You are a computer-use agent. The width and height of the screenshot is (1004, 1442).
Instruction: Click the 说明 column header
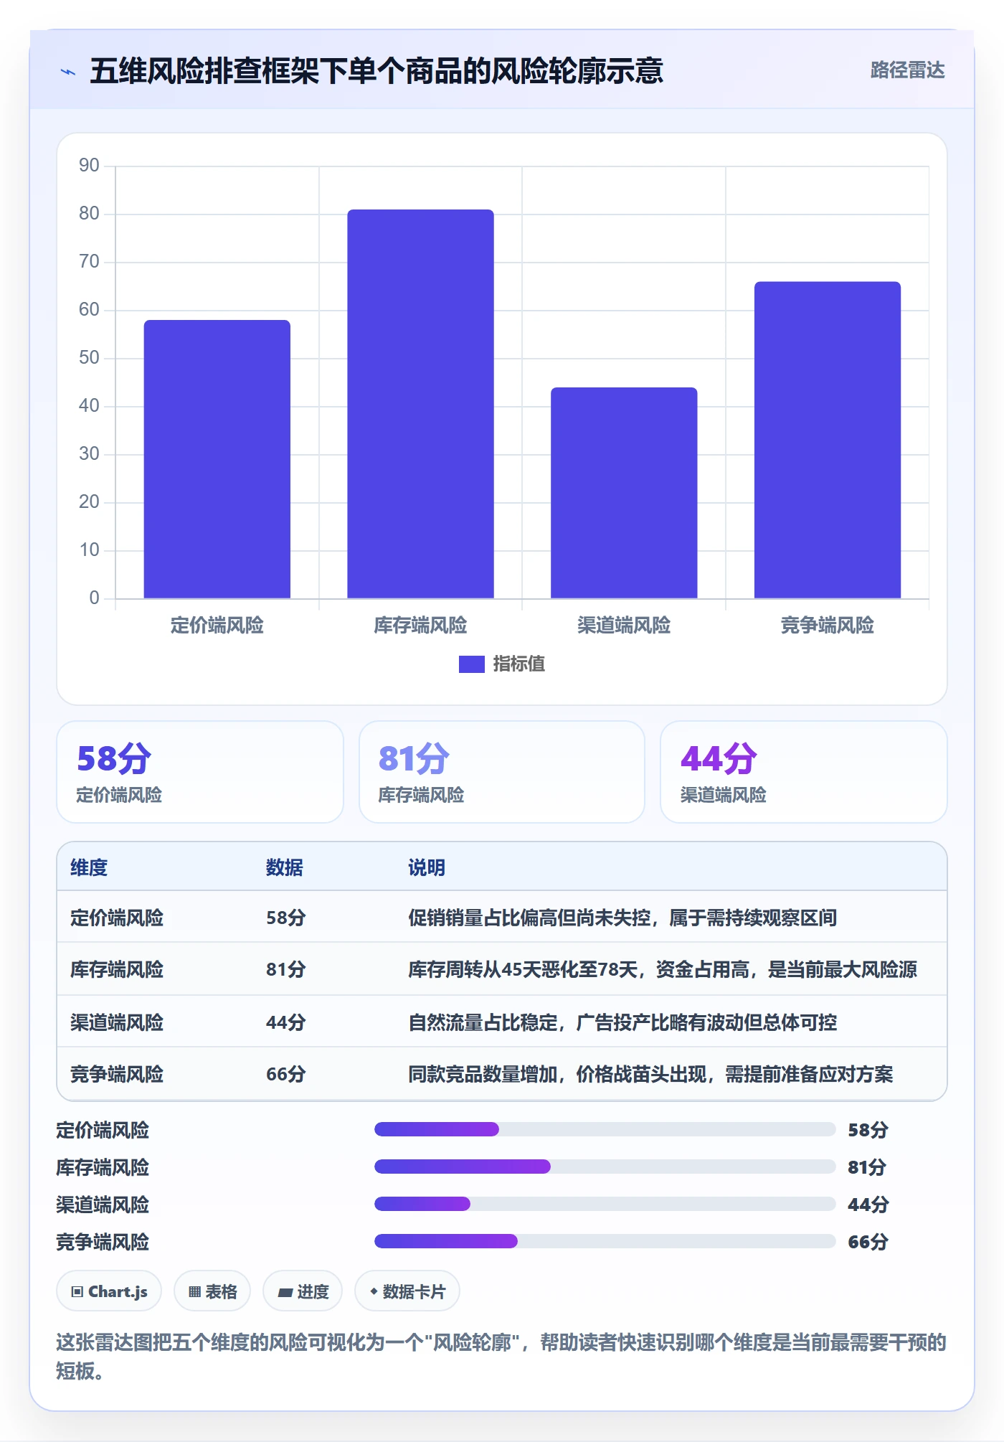point(427,867)
